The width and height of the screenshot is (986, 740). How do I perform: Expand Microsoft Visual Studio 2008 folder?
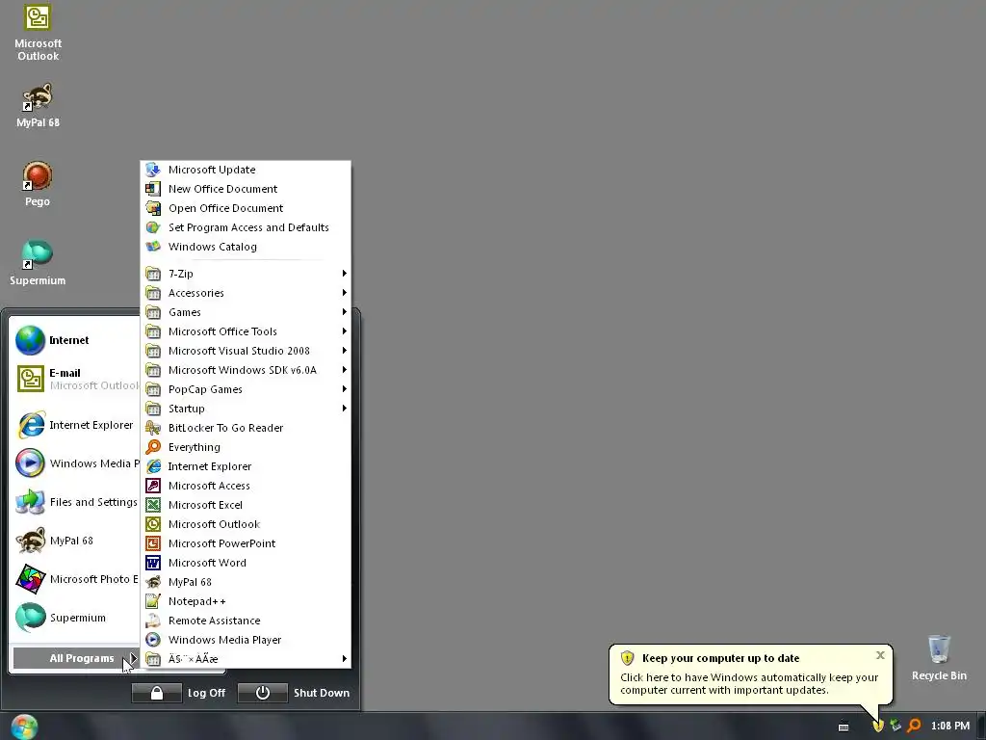[x=246, y=351]
